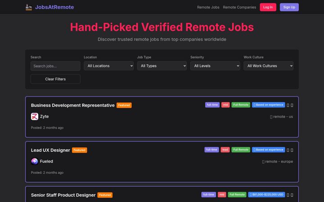Click the full-time tag on the Fueled job
This screenshot has width=324, height=202.
tap(211, 149)
